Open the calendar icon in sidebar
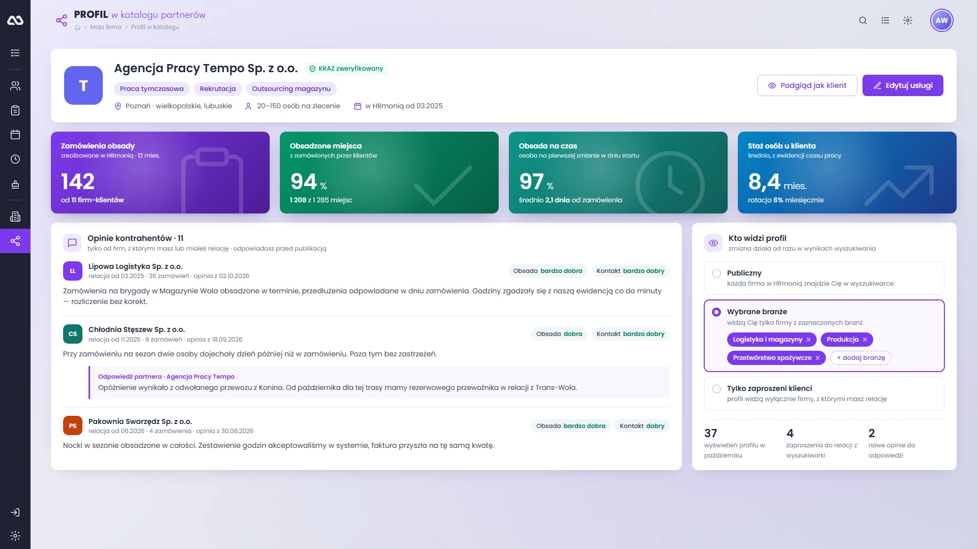 click(x=15, y=135)
